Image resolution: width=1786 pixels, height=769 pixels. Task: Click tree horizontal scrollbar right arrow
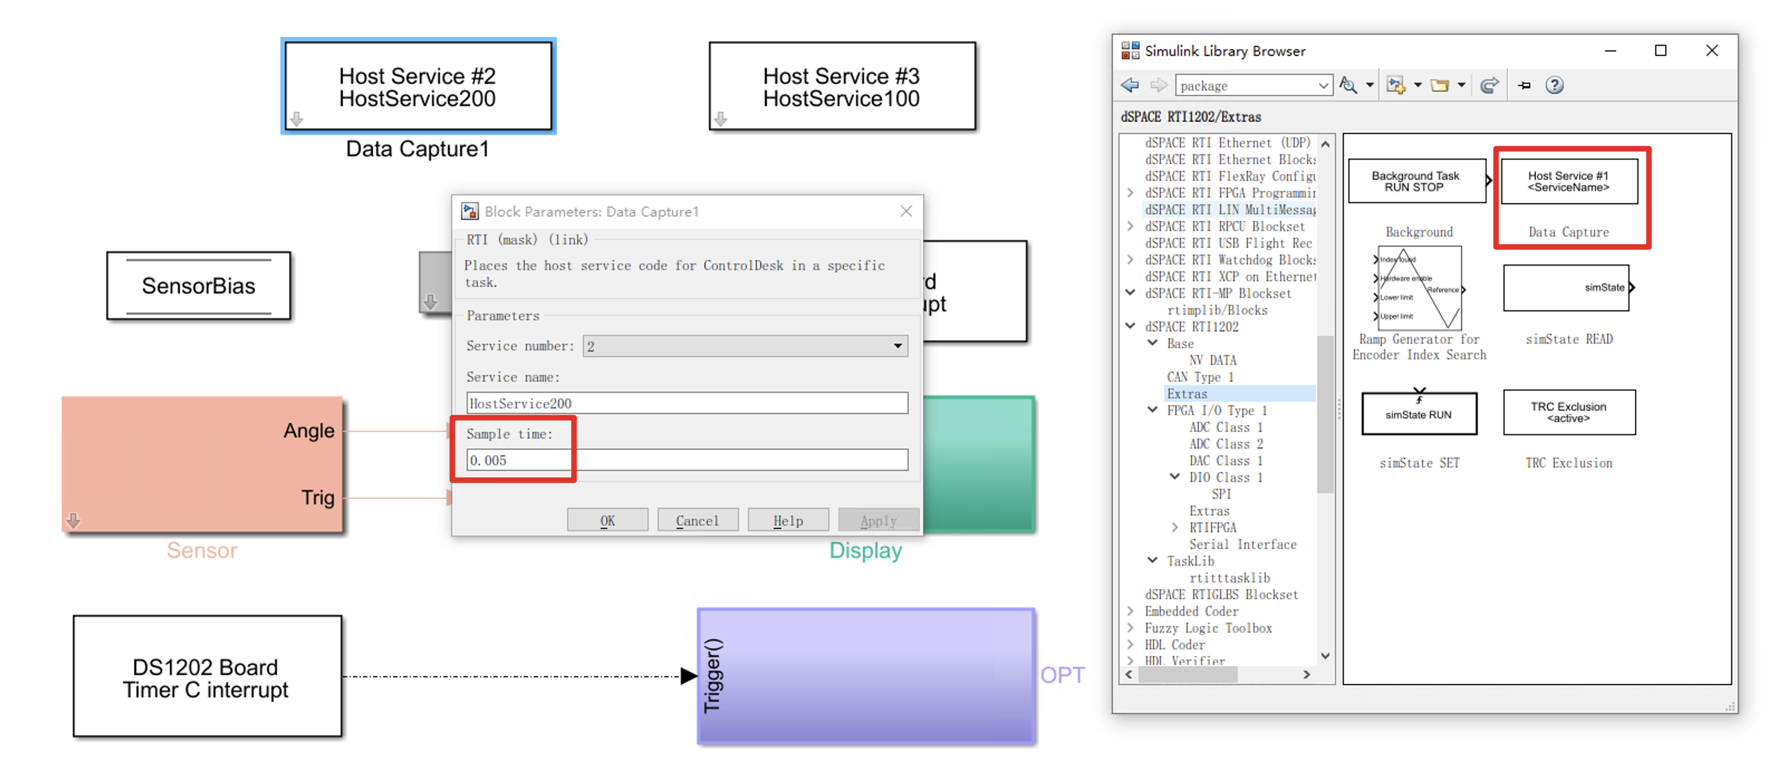click(1307, 674)
